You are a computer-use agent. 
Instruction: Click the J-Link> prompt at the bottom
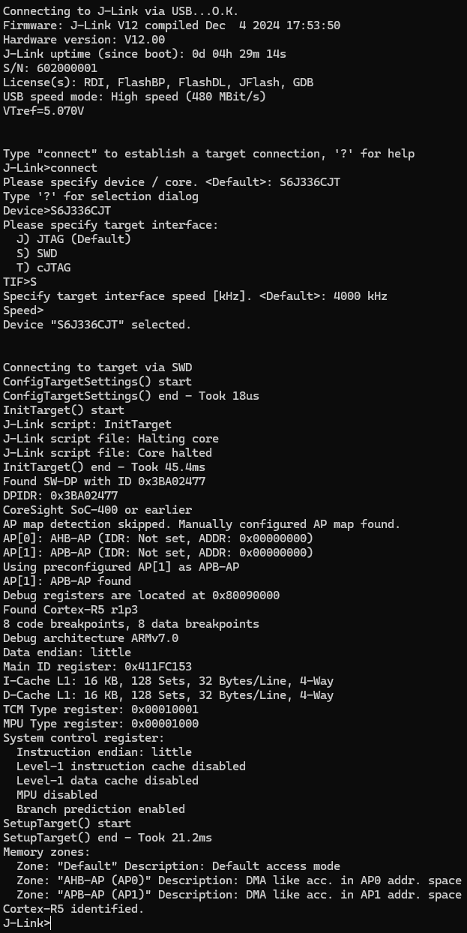click(x=27, y=923)
